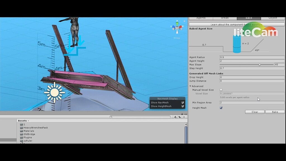Image resolution: width=286 pixels, height=161 pixels.
Task: Select the red X axis of the view gizmo
Action: coord(180,27)
